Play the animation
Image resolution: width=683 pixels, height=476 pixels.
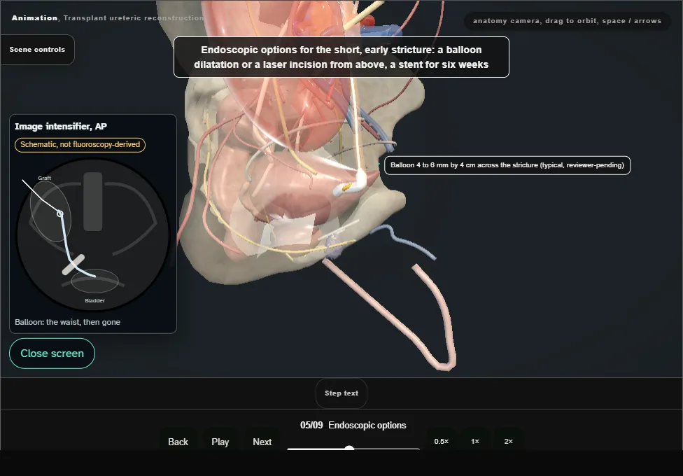click(x=220, y=442)
